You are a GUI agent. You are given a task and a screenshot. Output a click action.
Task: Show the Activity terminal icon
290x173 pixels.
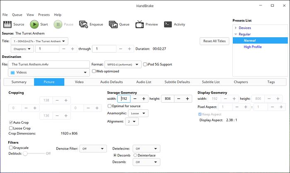pyautogui.click(x=168, y=24)
